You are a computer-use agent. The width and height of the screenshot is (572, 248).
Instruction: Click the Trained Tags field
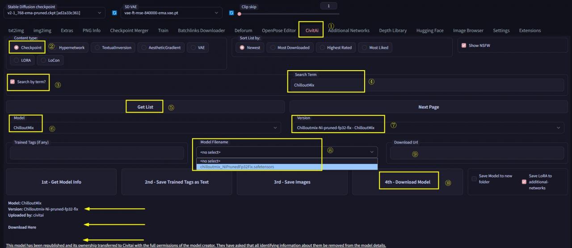[x=97, y=153]
